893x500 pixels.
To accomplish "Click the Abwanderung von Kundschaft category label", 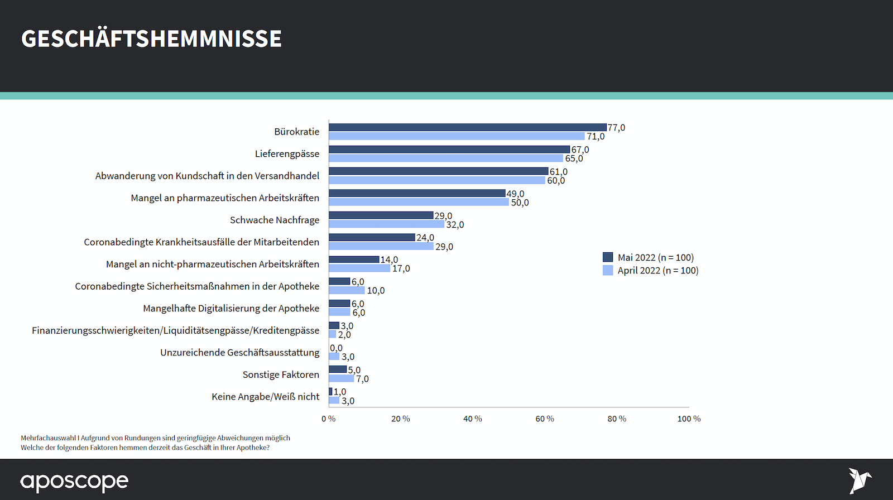I will pos(207,176).
